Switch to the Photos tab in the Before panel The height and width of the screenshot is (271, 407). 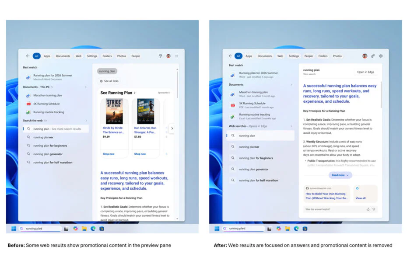point(122,56)
